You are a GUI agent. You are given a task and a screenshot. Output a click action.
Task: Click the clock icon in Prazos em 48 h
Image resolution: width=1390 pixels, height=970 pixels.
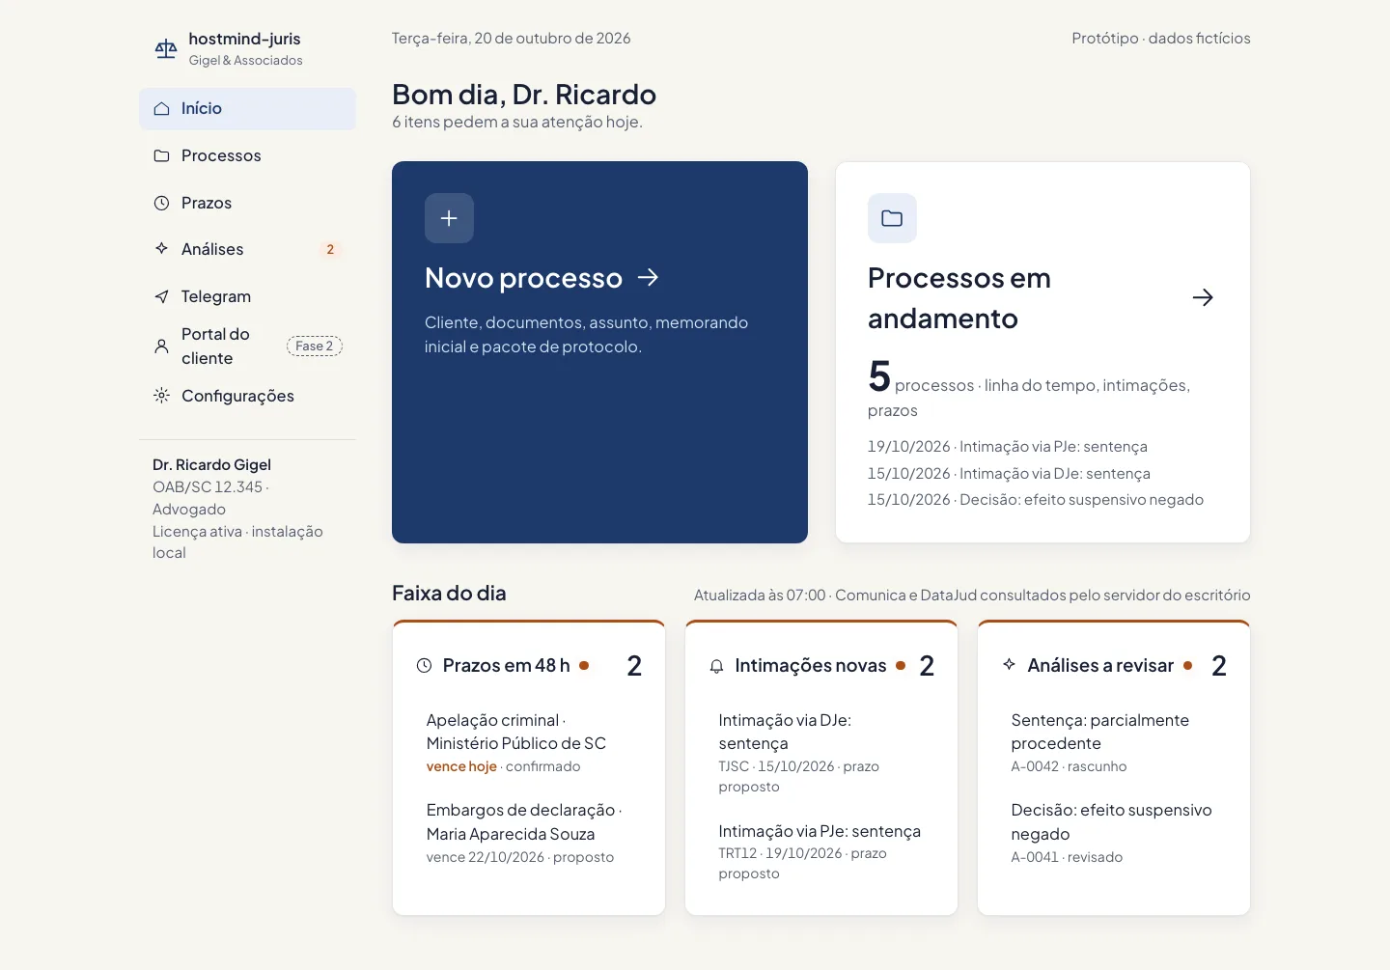pos(424,665)
